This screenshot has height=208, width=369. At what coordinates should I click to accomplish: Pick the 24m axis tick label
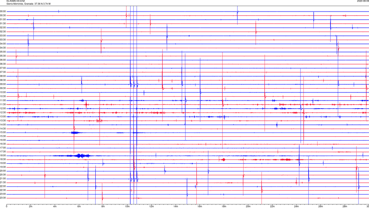tap(296, 206)
